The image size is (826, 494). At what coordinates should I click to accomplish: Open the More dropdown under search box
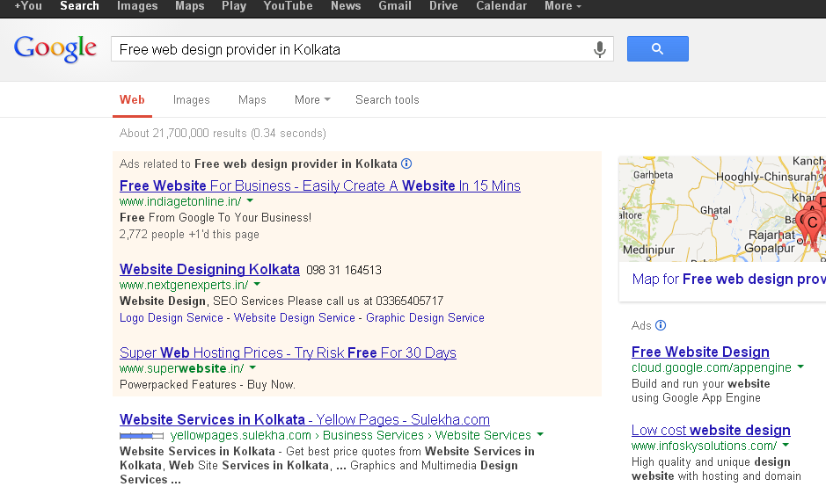click(x=312, y=99)
